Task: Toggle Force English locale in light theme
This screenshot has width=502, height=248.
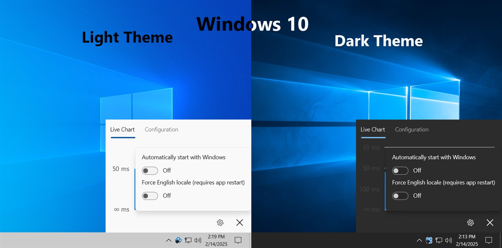Action: click(x=150, y=196)
